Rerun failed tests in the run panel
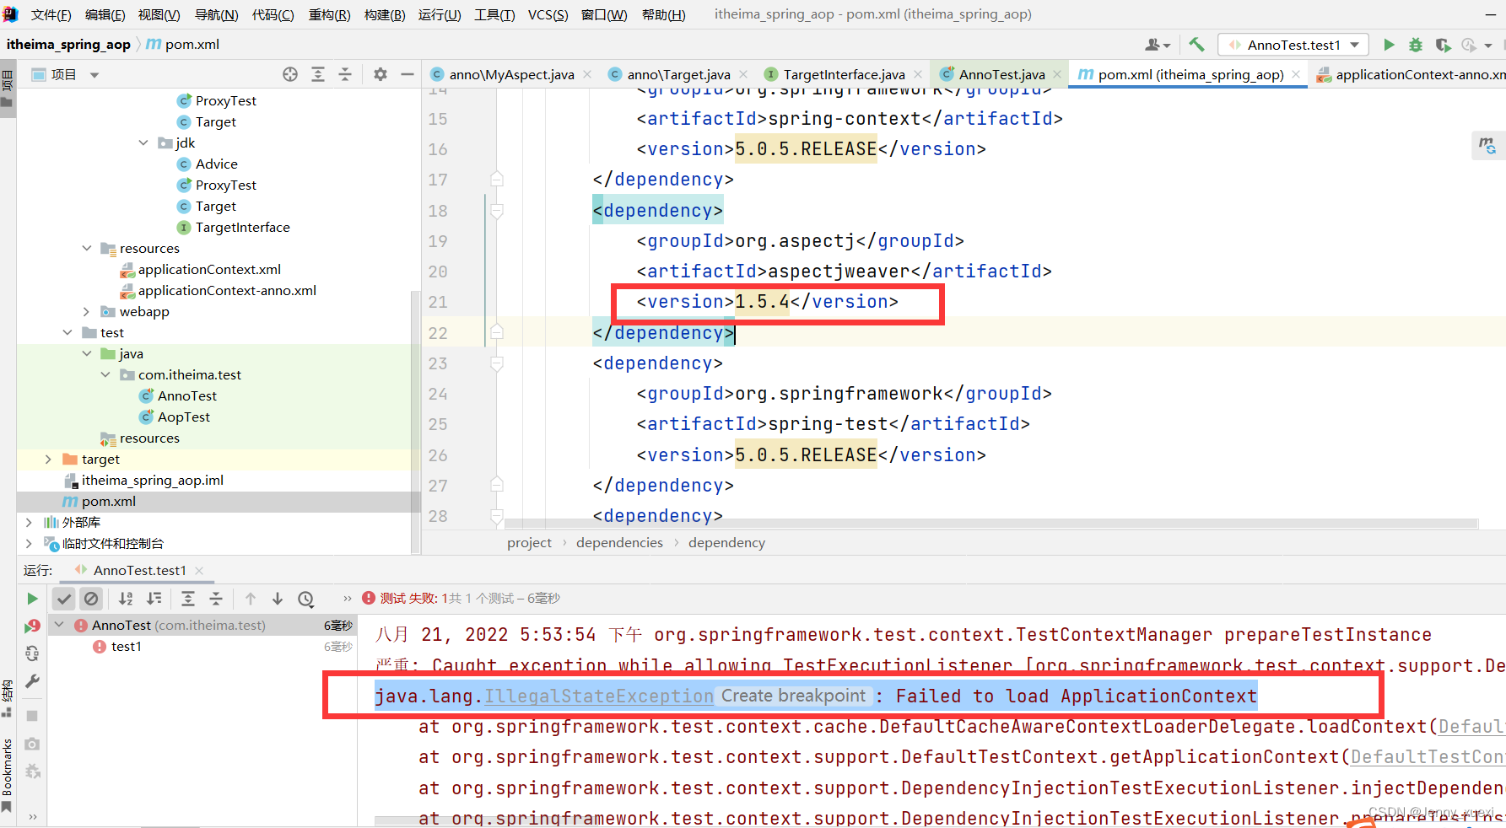 (33, 626)
